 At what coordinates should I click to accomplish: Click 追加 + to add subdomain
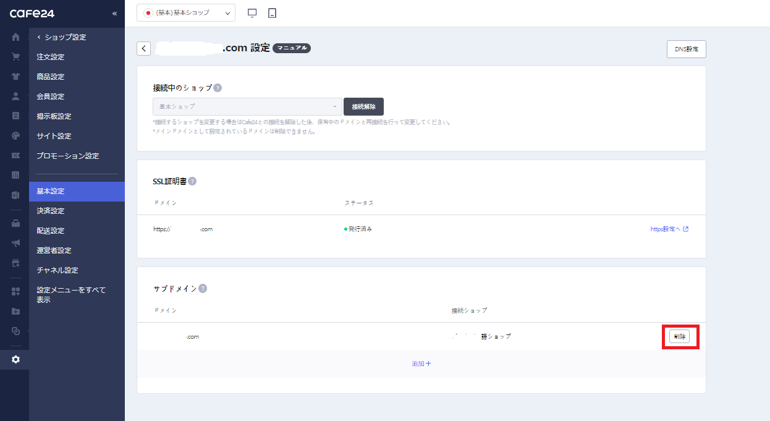tap(421, 364)
